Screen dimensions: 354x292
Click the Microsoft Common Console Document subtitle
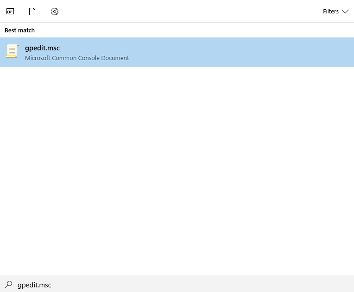[77, 58]
